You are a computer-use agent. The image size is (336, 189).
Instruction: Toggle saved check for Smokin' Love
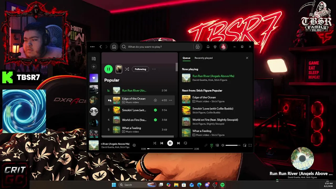pos(155,110)
